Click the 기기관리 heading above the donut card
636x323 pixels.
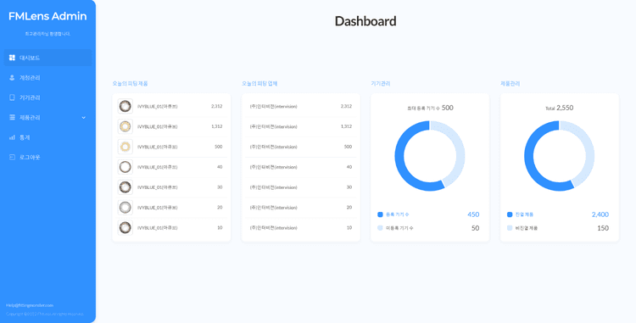381,83
